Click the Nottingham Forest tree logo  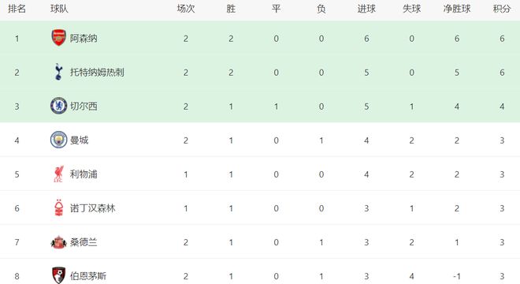(x=59, y=208)
